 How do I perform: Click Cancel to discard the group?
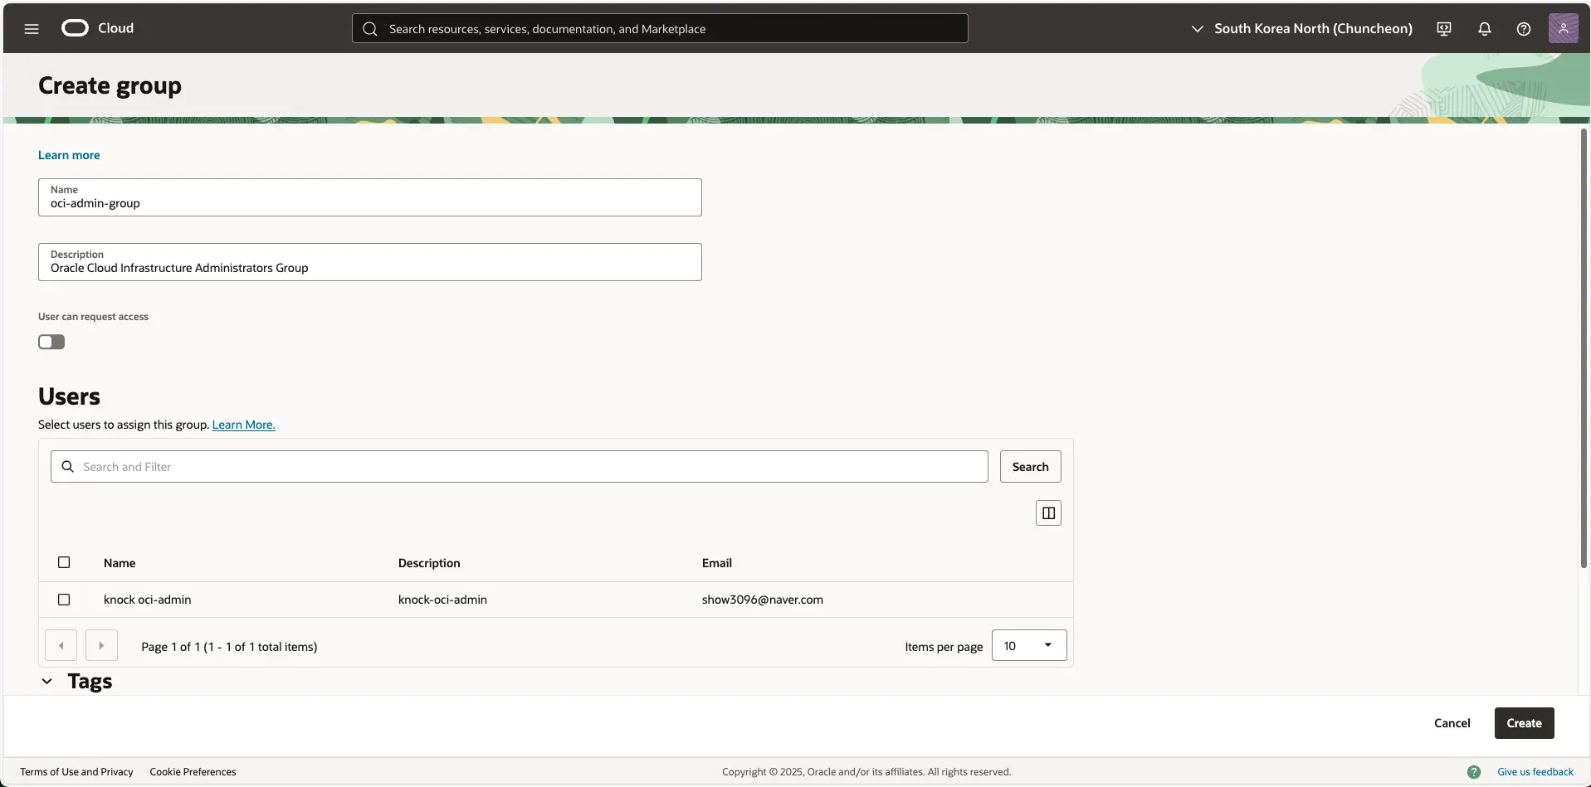[1452, 722]
